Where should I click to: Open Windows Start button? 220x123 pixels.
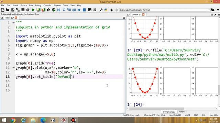(x=4, y=120)
